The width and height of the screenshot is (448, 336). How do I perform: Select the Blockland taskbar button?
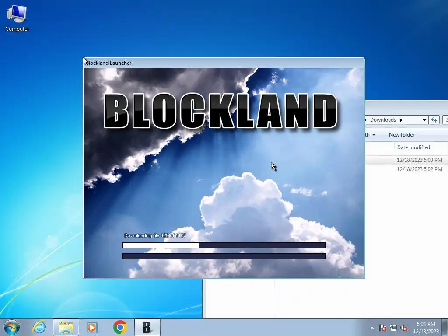pyautogui.click(x=147, y=327)
